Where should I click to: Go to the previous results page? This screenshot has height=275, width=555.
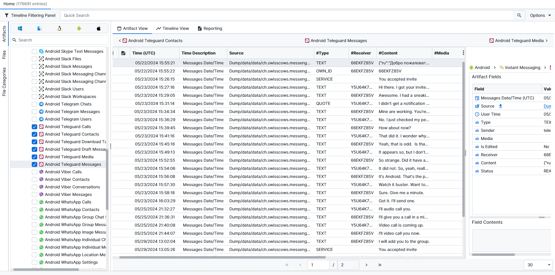click(300, 265)
